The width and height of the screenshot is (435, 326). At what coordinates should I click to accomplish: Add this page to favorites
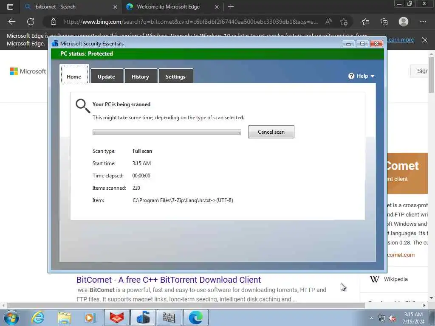click(x=344, y=22)
